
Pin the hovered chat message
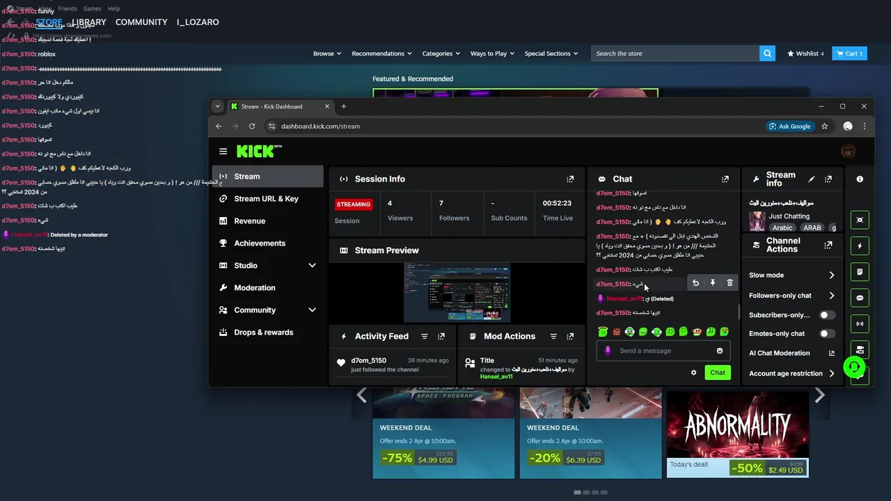click(713, 283)
